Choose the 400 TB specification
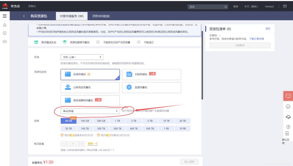This screenshot has height=166, width=293. (134, 128)
